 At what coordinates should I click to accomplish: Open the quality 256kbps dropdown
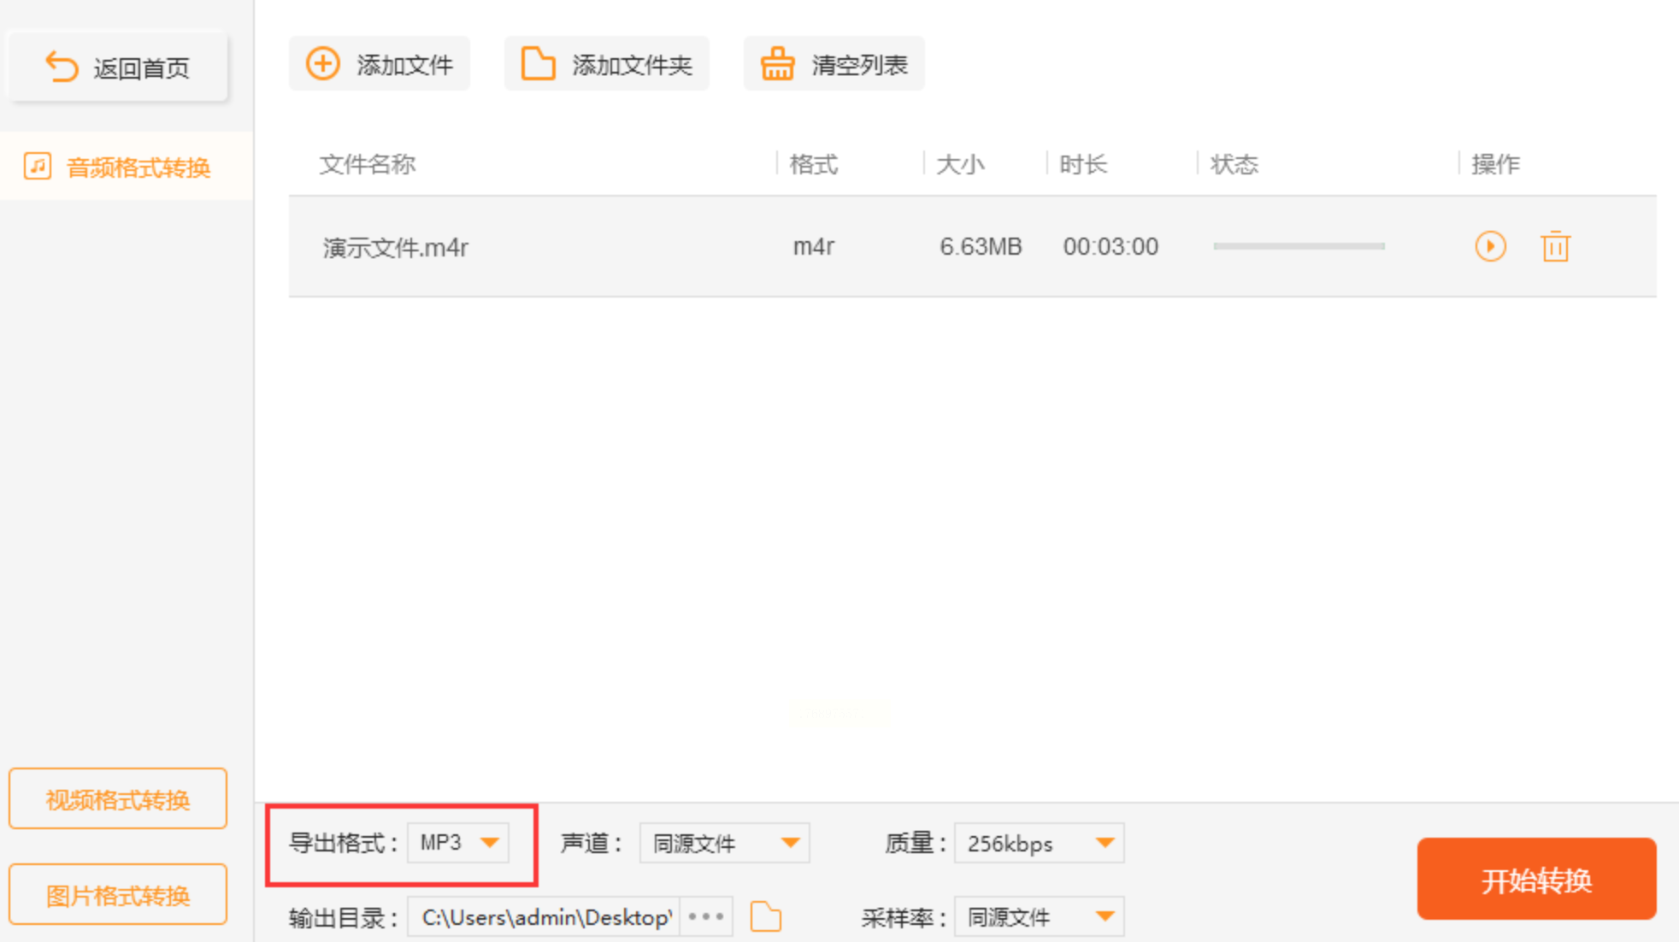pyautogui.click(x=1039, y=844)
